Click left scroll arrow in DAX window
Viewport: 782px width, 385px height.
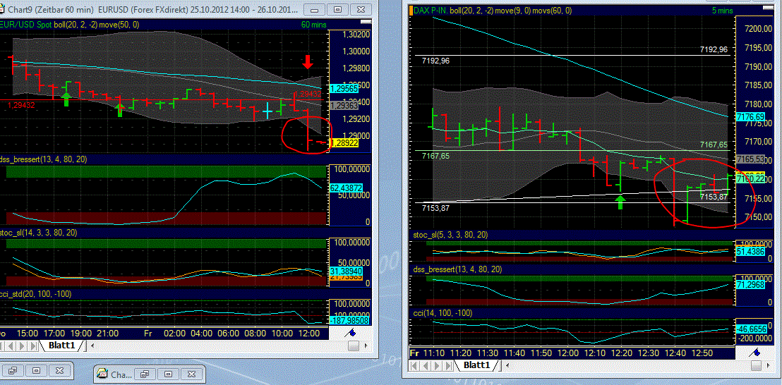coord(506,365)
